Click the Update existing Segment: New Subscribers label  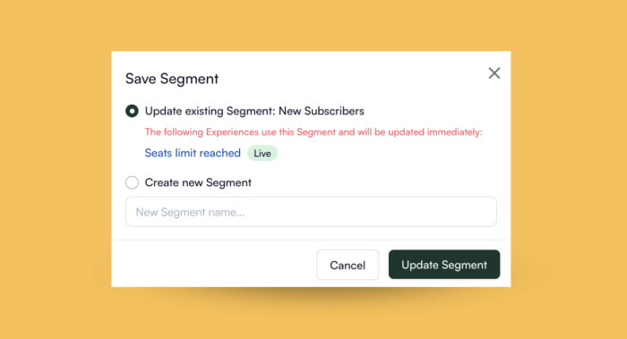click(254, 111)
